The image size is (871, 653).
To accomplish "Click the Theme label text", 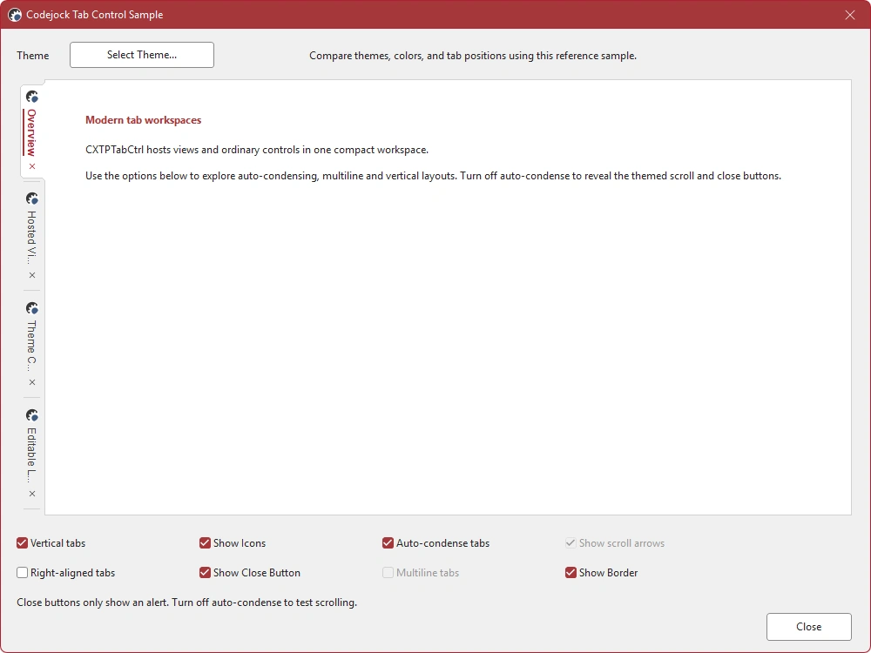I will (33, 56).
